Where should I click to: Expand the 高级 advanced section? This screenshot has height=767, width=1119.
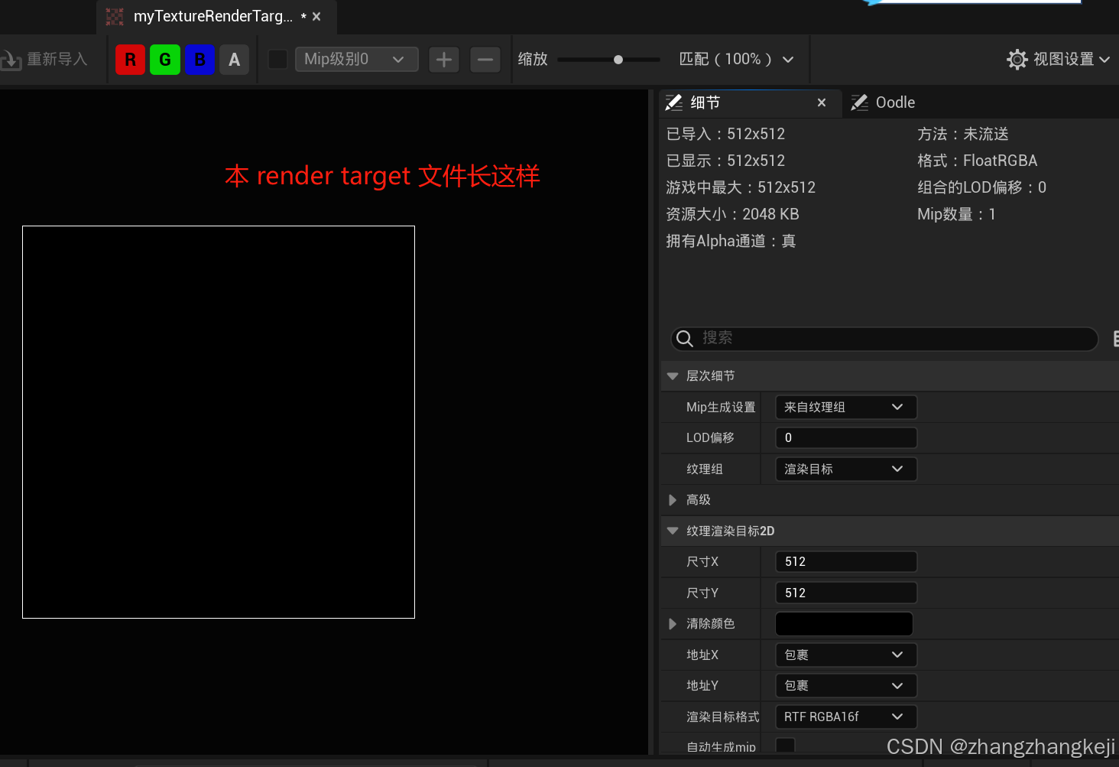click(x=673, y=499)
